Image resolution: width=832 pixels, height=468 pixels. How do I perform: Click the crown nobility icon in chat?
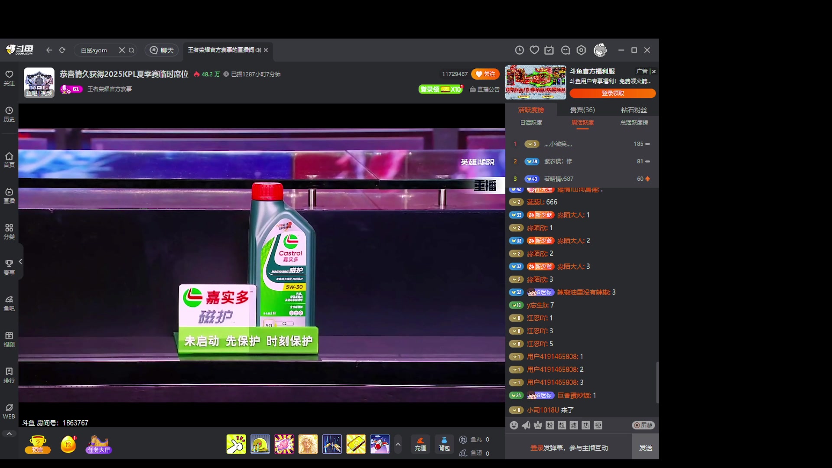pyautogui.click(x=538, y=426)
